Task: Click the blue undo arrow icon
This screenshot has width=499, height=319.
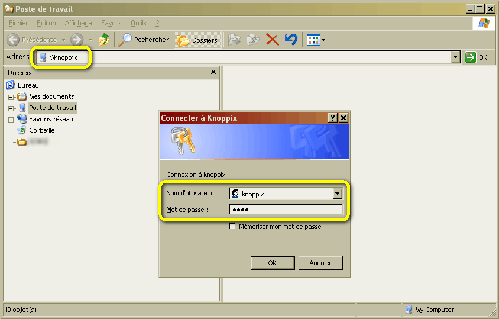Action: (x=291, y=40)
